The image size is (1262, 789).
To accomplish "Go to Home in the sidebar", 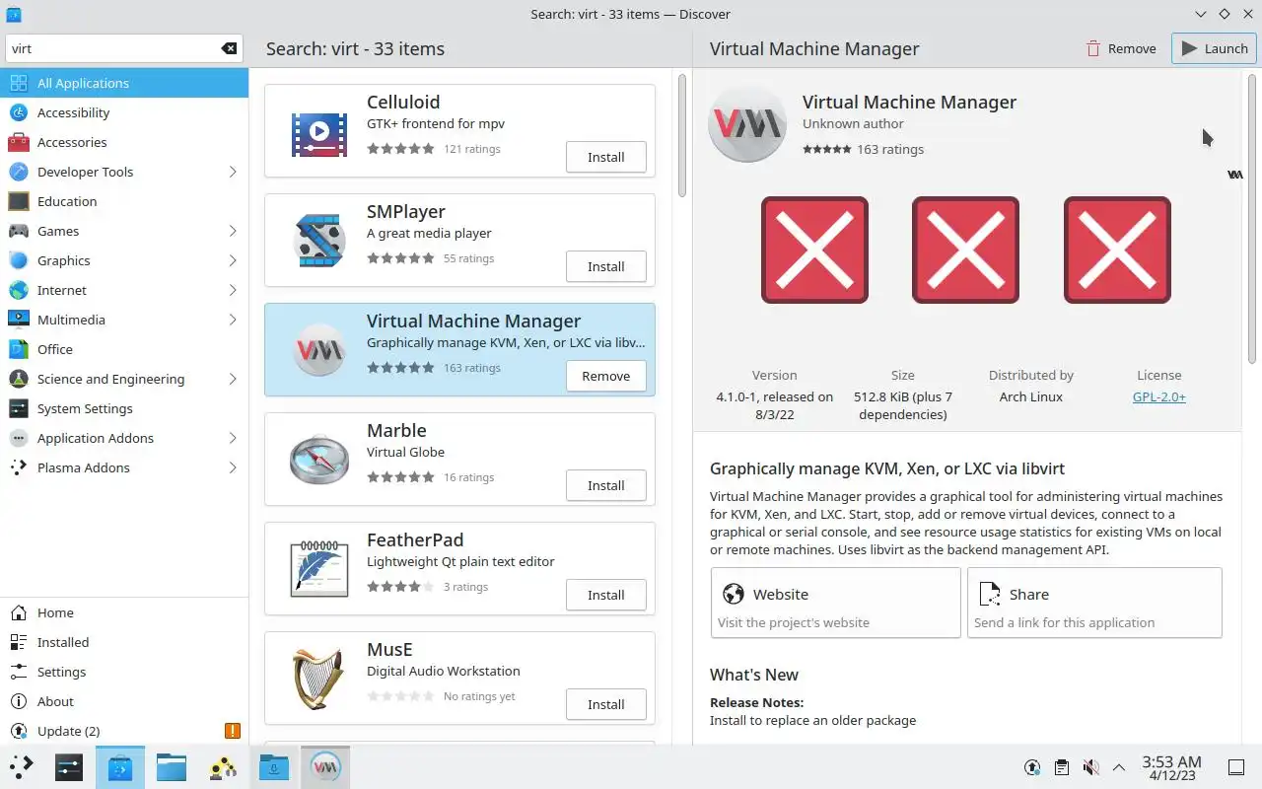I will (x=124, y=612).
